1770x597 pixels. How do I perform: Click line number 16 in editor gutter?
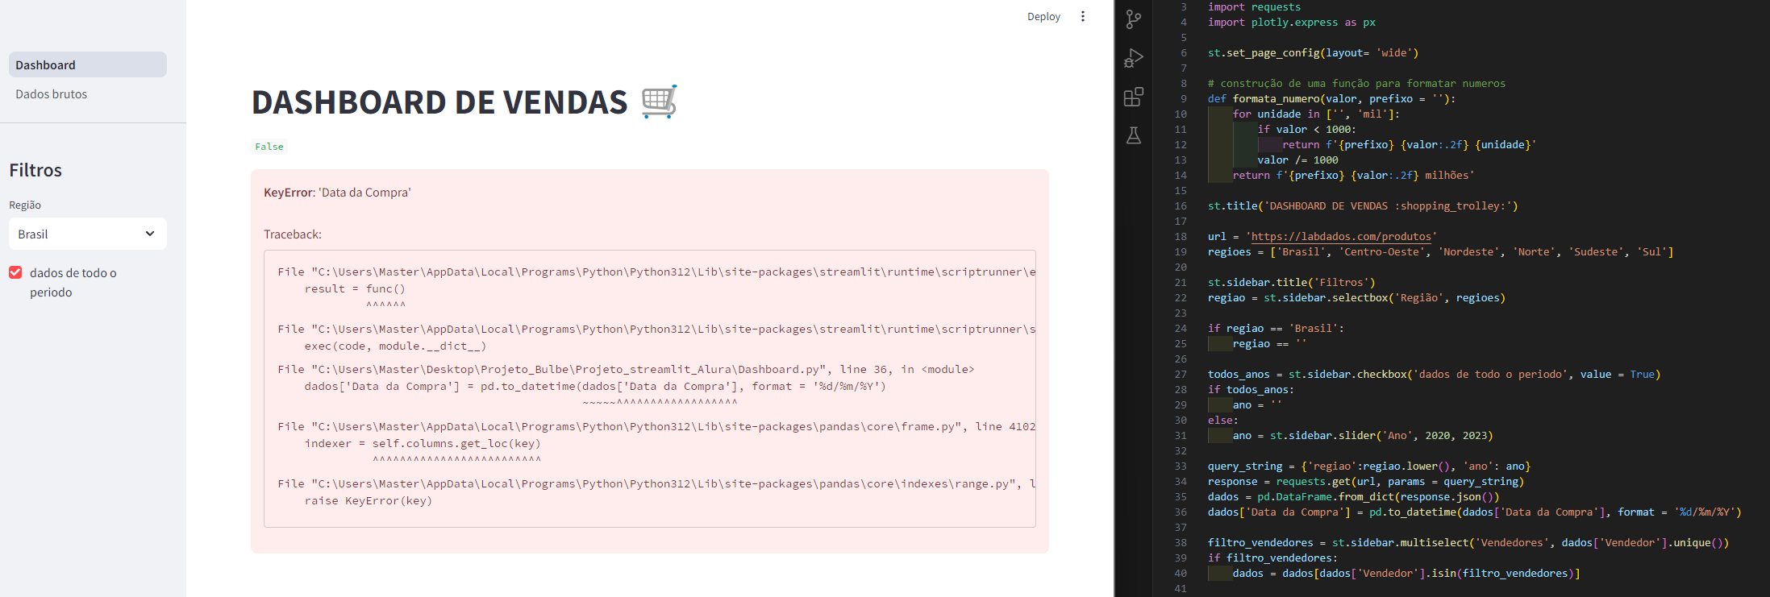pos(1181,205)
